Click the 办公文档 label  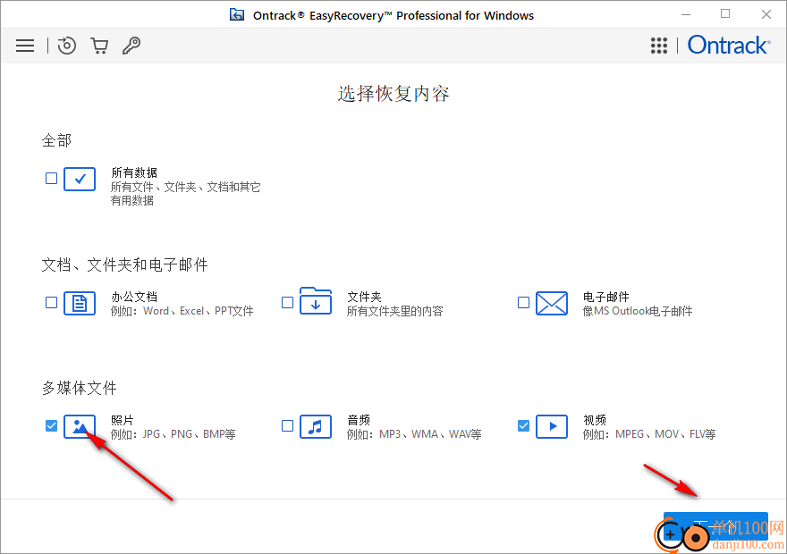pos(134,297)
